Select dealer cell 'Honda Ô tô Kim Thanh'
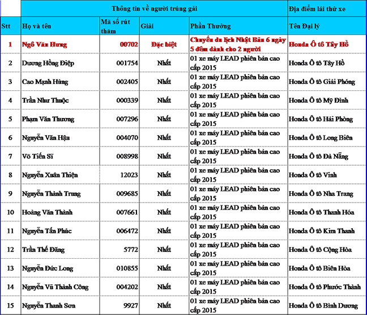Screen dimensions: 367x315 tap(327, 230)
